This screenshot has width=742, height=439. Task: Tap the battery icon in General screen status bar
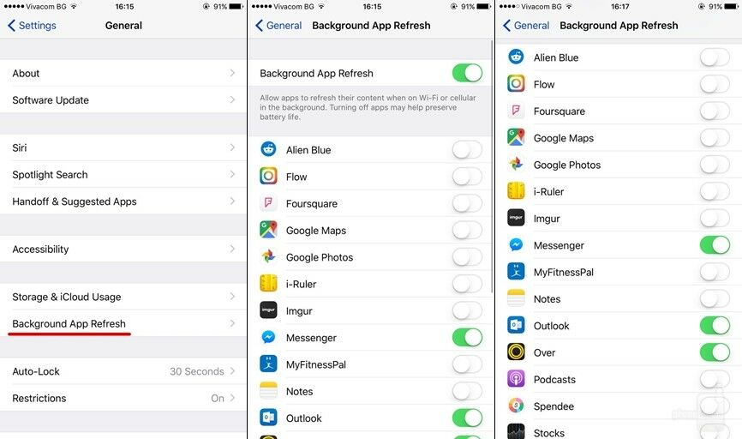tap(236, 7)
